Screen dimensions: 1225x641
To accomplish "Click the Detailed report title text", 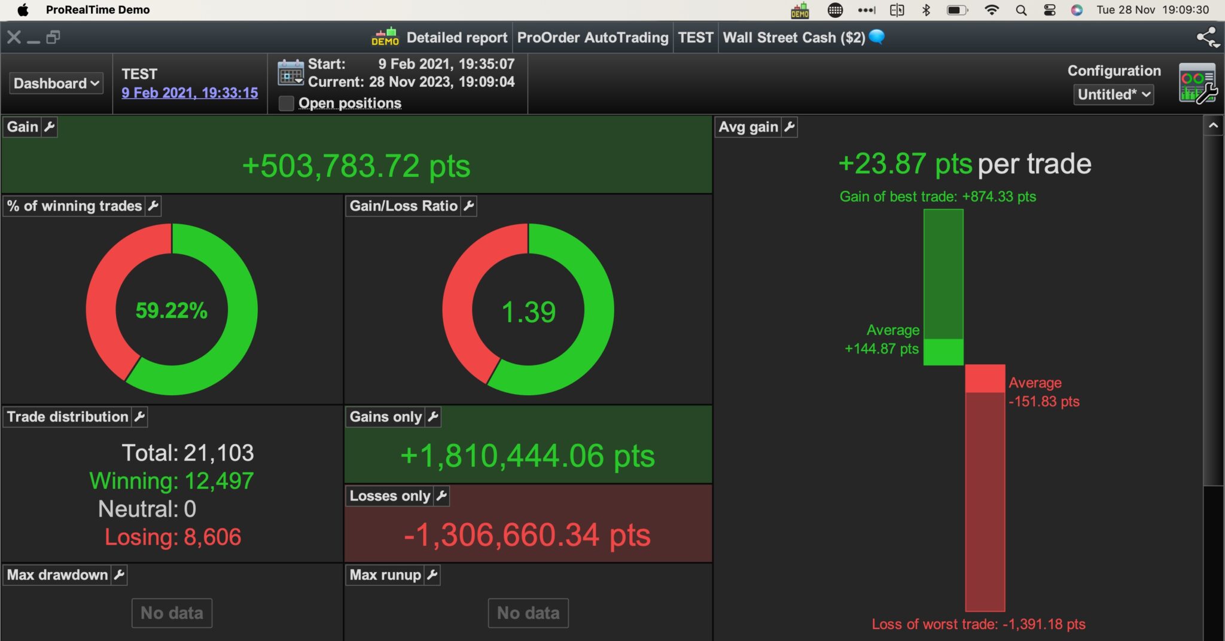I will 457,38.
